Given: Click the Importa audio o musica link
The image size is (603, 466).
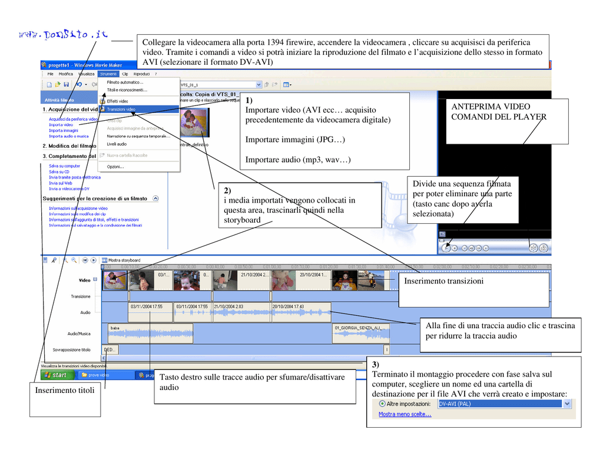Looking at the screenshot, I should click(69, 136).
